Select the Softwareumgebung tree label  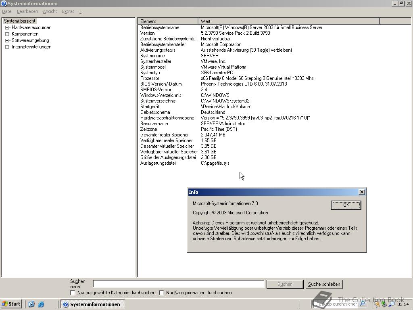click(x=30, y=40)
